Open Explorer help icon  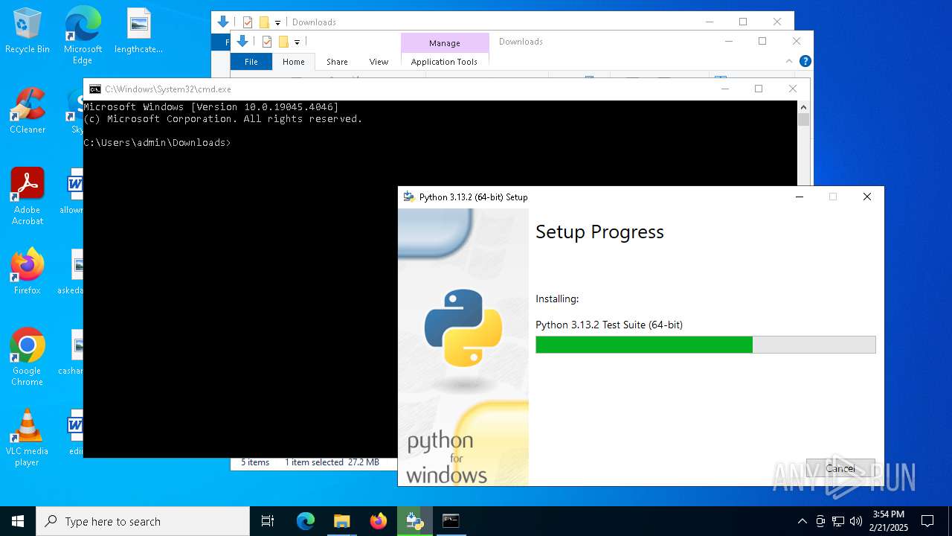coord(805,61)
